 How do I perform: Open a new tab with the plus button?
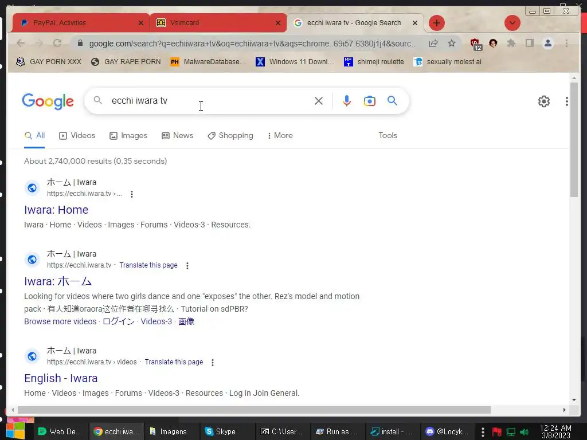436,23
